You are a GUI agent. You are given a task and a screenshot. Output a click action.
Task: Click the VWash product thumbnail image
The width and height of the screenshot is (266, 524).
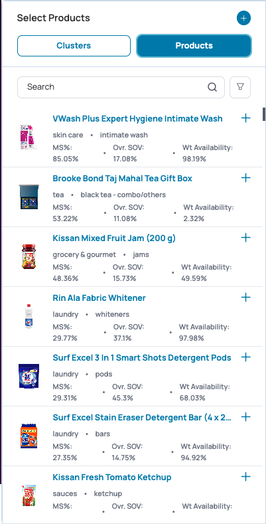pos(29,137)
